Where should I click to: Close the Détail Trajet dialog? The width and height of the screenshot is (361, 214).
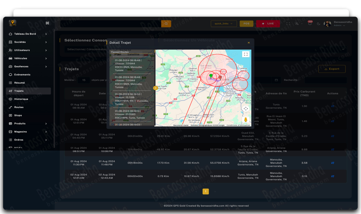[x=249, y=43]
